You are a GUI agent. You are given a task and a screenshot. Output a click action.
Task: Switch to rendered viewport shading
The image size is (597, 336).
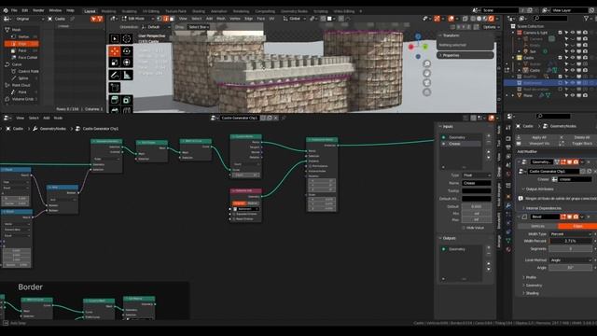pos(492,19)
